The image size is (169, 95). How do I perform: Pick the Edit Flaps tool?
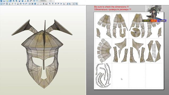click(x=10, y=4)
